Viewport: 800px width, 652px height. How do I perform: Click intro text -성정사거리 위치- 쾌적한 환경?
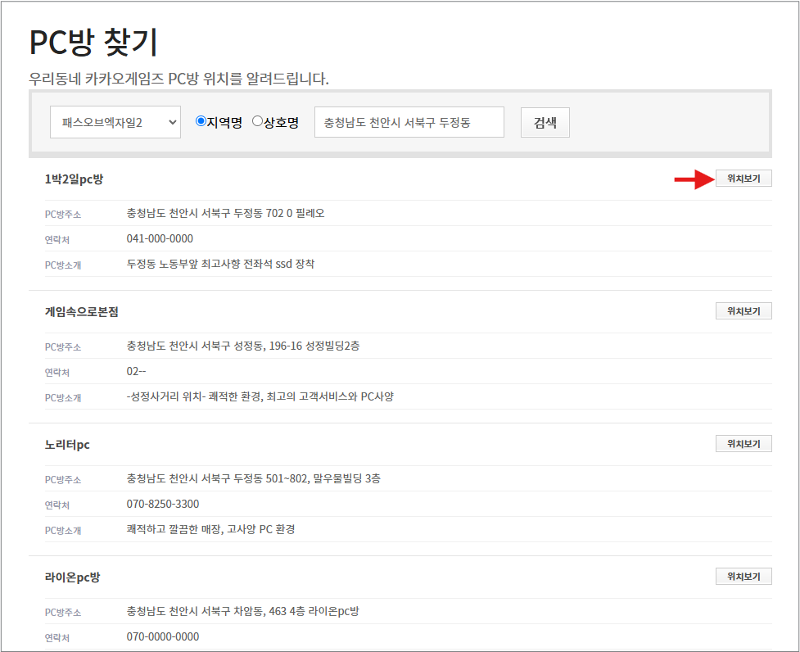(260, 396)
